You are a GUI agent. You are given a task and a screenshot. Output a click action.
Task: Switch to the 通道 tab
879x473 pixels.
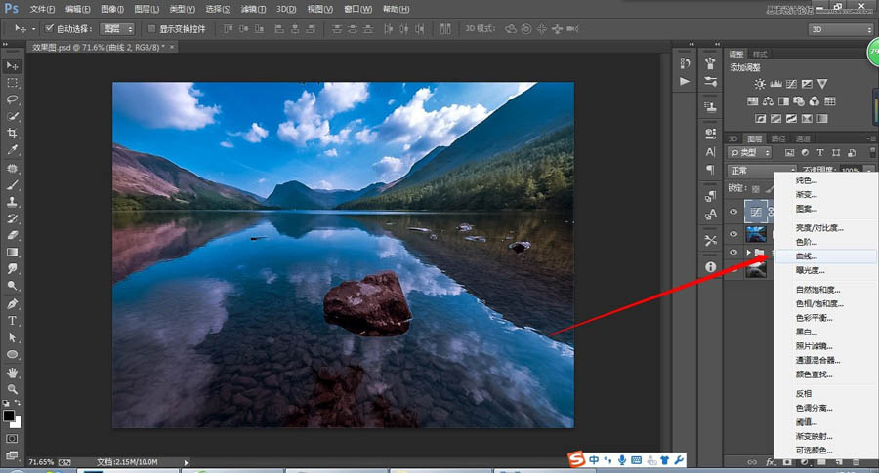[803, 138]
